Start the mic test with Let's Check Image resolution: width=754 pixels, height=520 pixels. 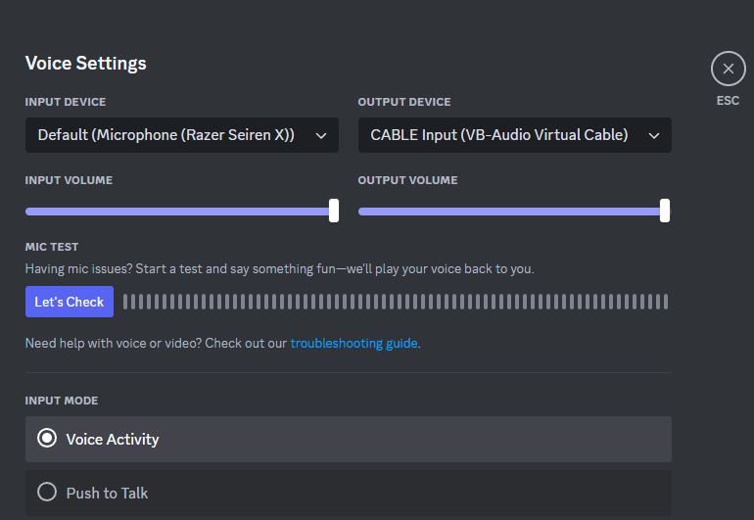tap(70, 302)
